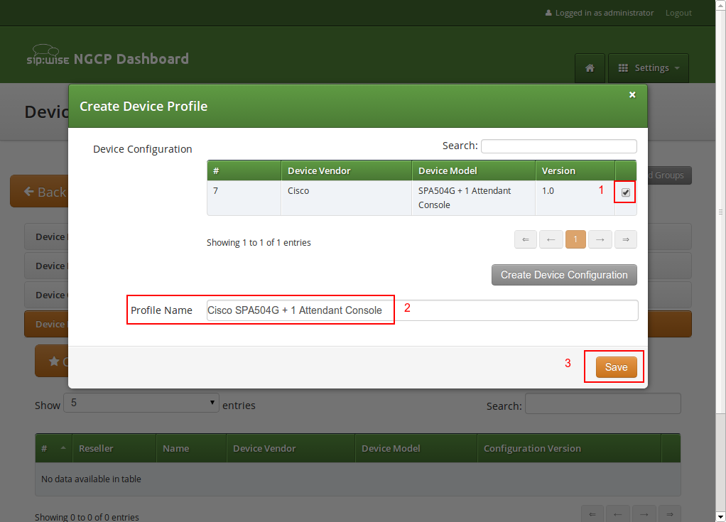Go to first page in dialog pagination
This screenshot has width=726, height=522.
pos(526,240)
